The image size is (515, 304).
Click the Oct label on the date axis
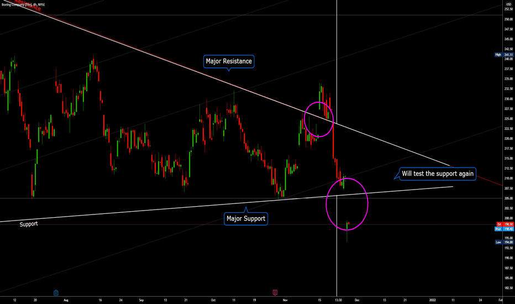(213, 300)
